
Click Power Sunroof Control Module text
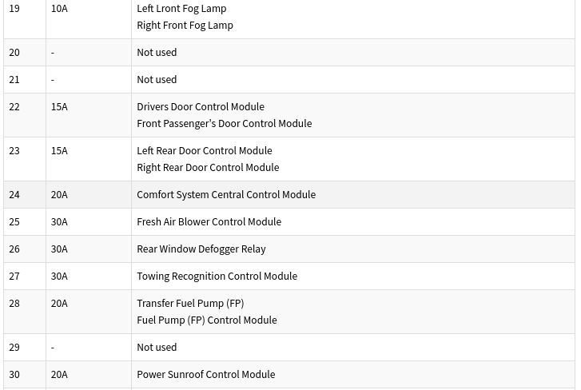click(206, 375)
